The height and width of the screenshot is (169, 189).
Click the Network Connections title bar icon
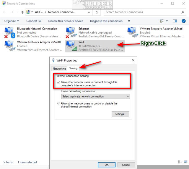(4, 3)
